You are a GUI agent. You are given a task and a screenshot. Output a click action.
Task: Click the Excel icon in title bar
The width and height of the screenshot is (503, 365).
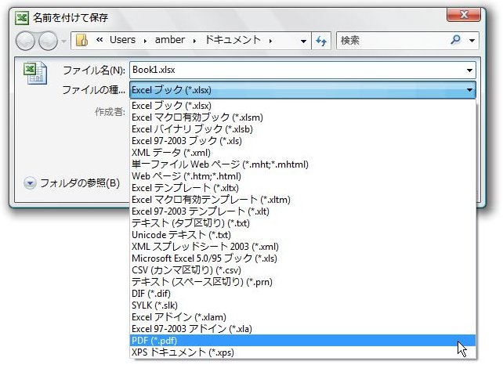pyautogui.click(x=22, y=18)
